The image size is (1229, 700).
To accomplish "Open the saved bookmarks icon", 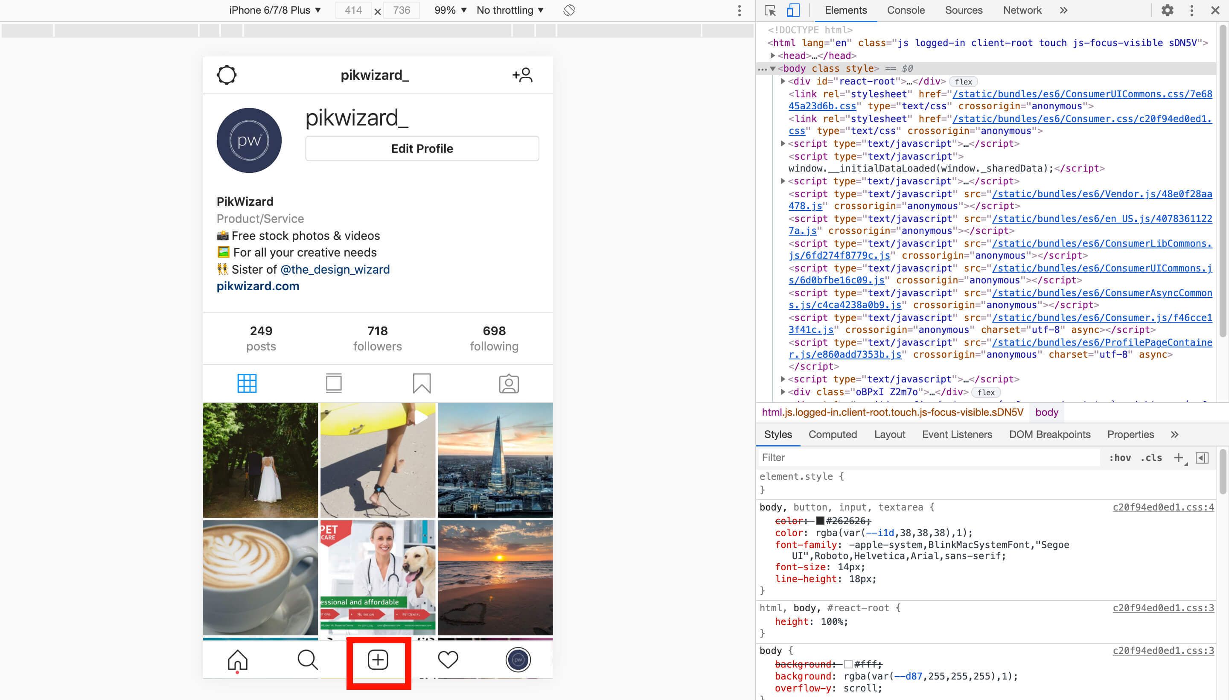I will tap(422, 383).
